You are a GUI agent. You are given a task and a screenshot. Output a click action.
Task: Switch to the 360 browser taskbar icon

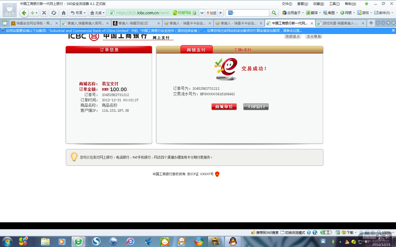(x=79, y=242)
